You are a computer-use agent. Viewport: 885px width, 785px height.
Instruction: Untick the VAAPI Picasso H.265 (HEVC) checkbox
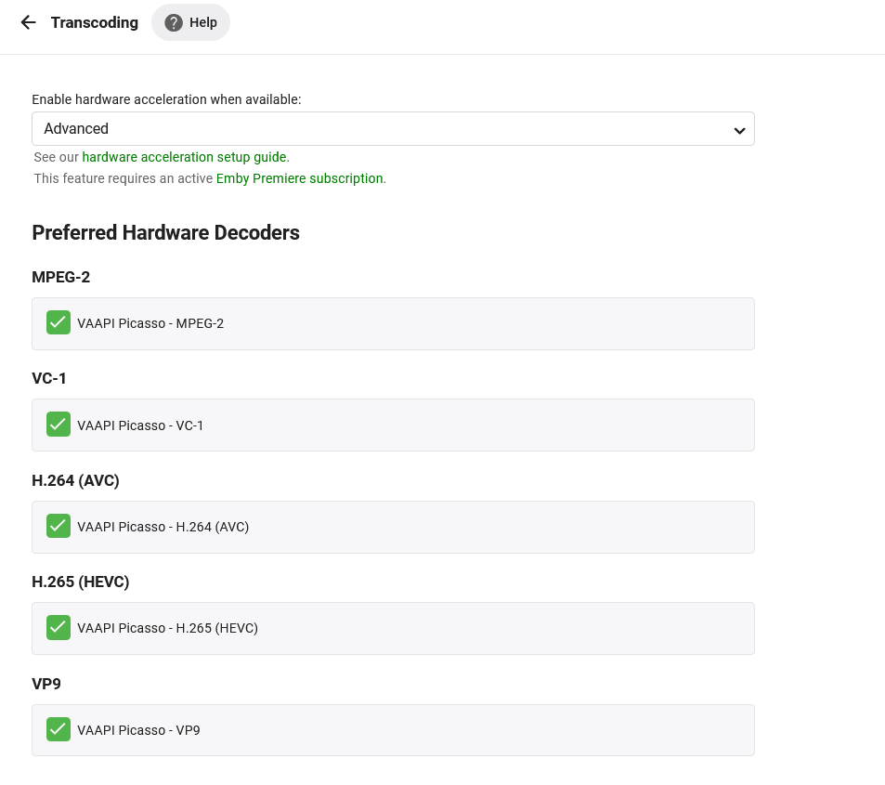pos(59,627)
